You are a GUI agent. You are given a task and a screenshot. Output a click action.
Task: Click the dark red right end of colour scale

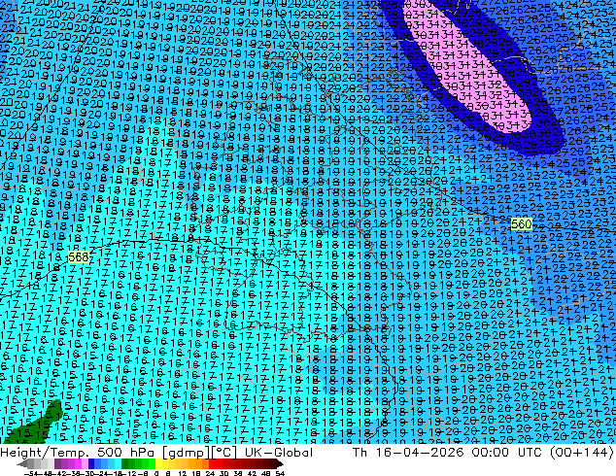(278, 464)
